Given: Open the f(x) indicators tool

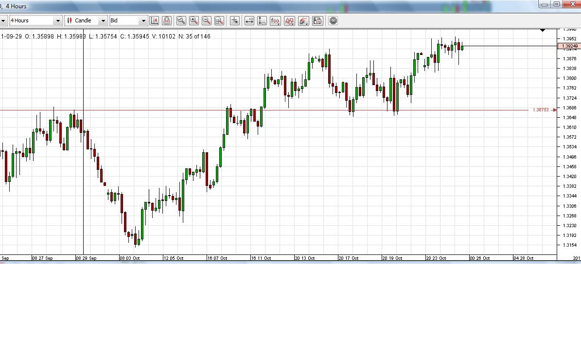Looking at the screenshot, I should (x=275, y=21).
